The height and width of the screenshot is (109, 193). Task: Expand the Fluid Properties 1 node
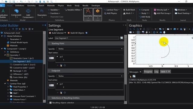8,87
